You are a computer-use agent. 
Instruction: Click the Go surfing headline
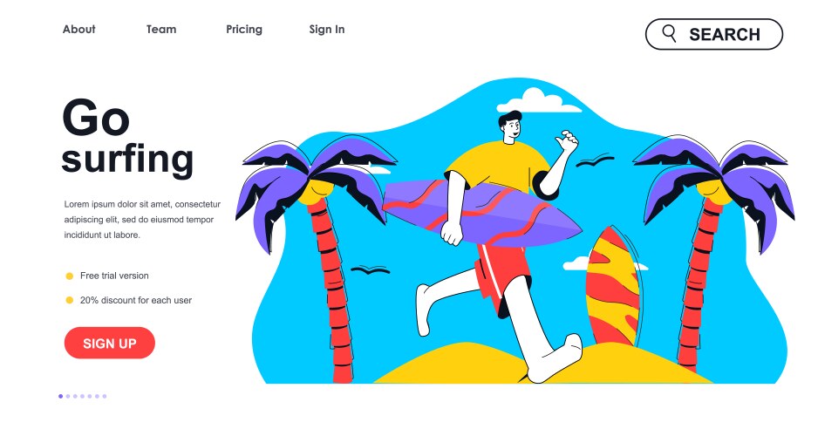tap(127, 137)
